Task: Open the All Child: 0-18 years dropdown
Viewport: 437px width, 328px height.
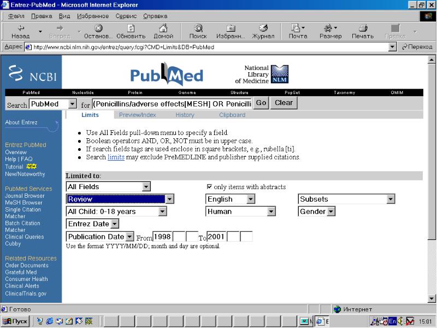Action: tap(116, 212)
